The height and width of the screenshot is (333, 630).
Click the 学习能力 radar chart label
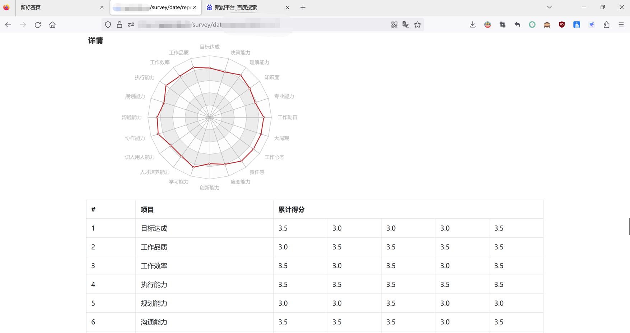(179, 182)
